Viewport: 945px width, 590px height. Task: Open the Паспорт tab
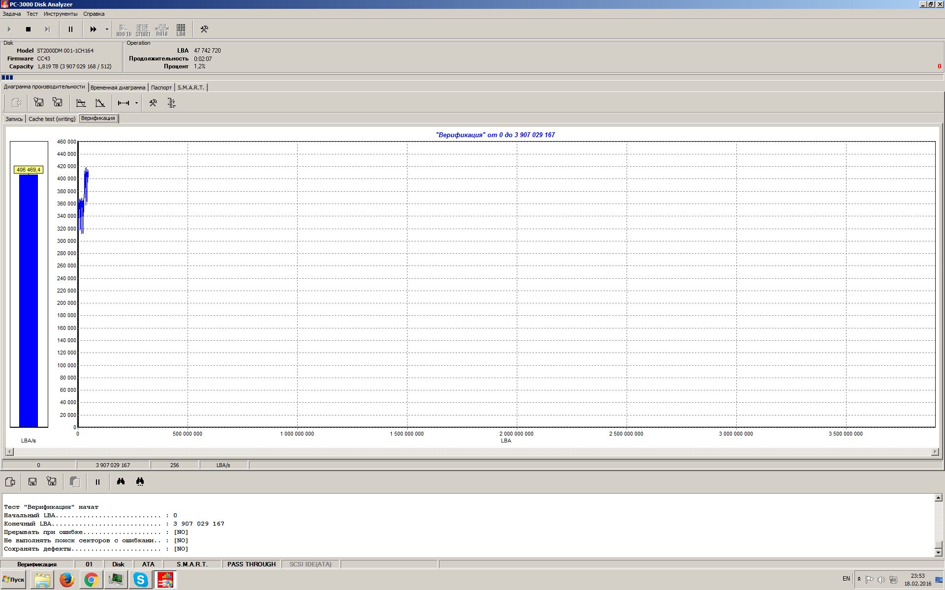[x=161, y=88]
